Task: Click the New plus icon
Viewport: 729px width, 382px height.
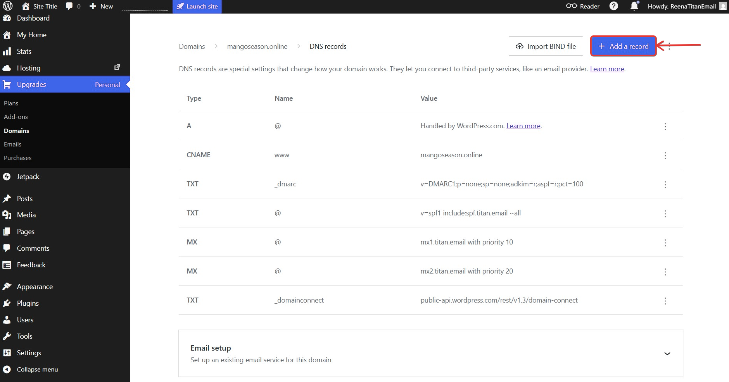Action: click(x=93, y=6)
